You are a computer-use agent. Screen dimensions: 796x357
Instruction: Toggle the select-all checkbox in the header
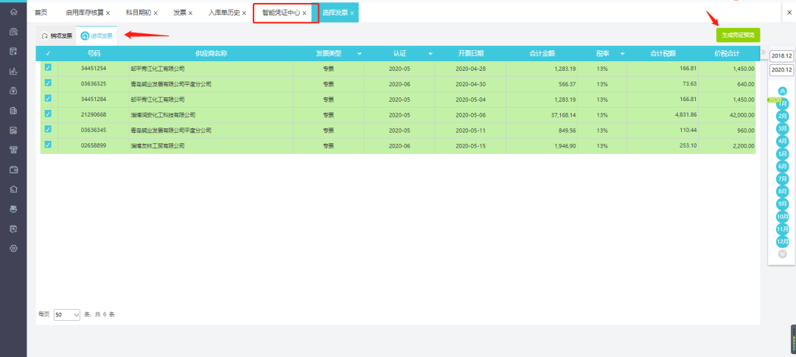[x=48, y=53]
